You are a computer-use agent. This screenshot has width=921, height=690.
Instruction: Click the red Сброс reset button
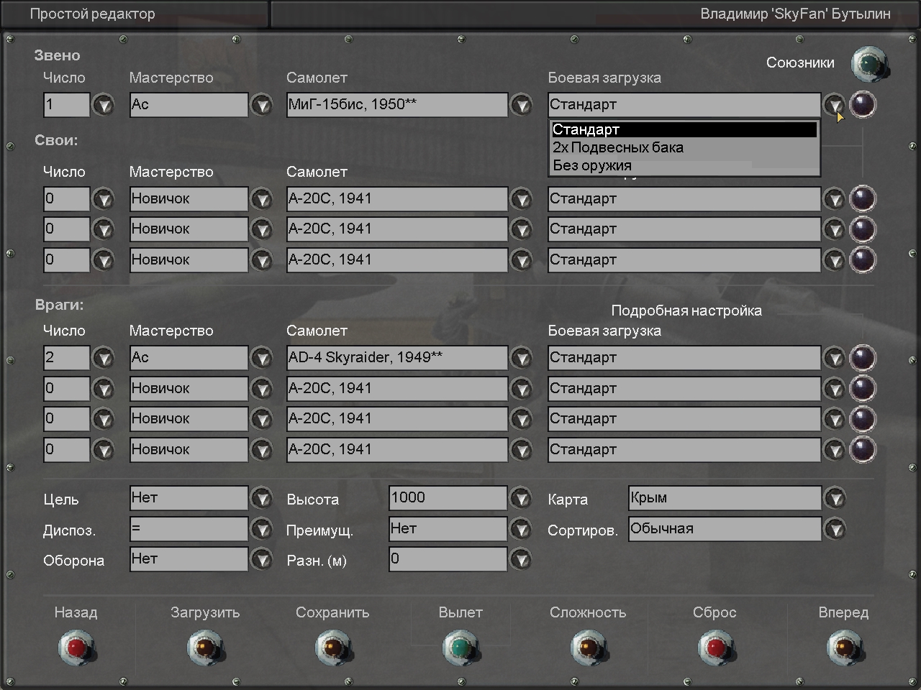tap(716, 648)
